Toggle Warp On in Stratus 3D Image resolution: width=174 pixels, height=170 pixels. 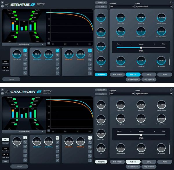click(101, 75)
